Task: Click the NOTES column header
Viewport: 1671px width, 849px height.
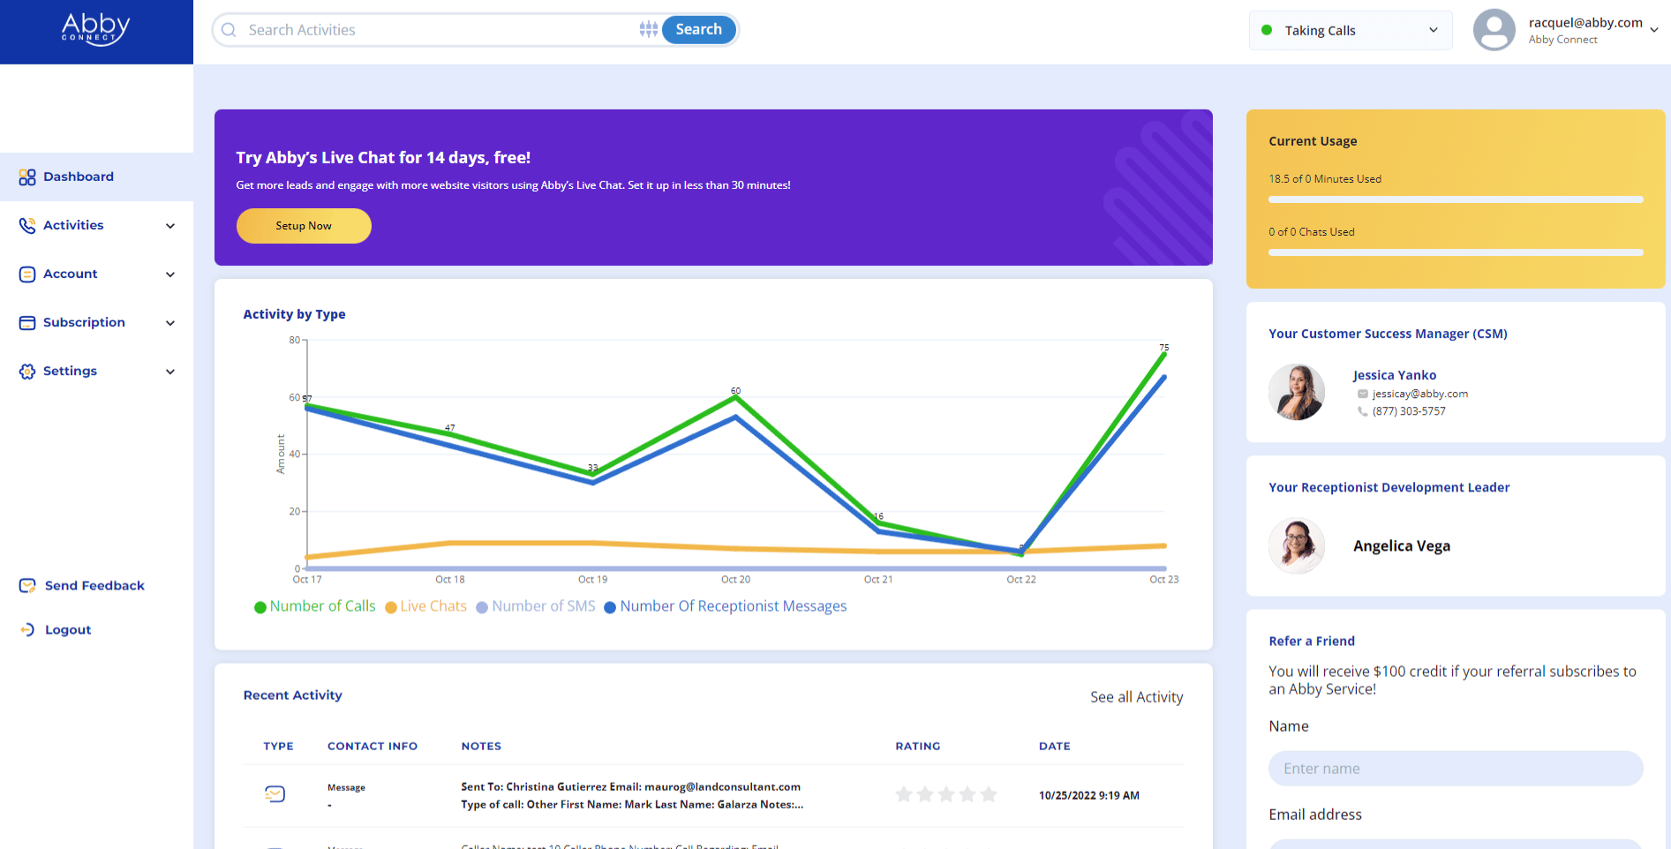Action: coord(481,746)
